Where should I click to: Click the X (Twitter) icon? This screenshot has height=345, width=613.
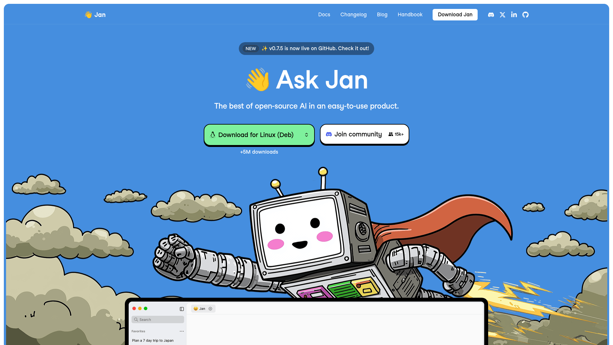click(x=502, y=15)
